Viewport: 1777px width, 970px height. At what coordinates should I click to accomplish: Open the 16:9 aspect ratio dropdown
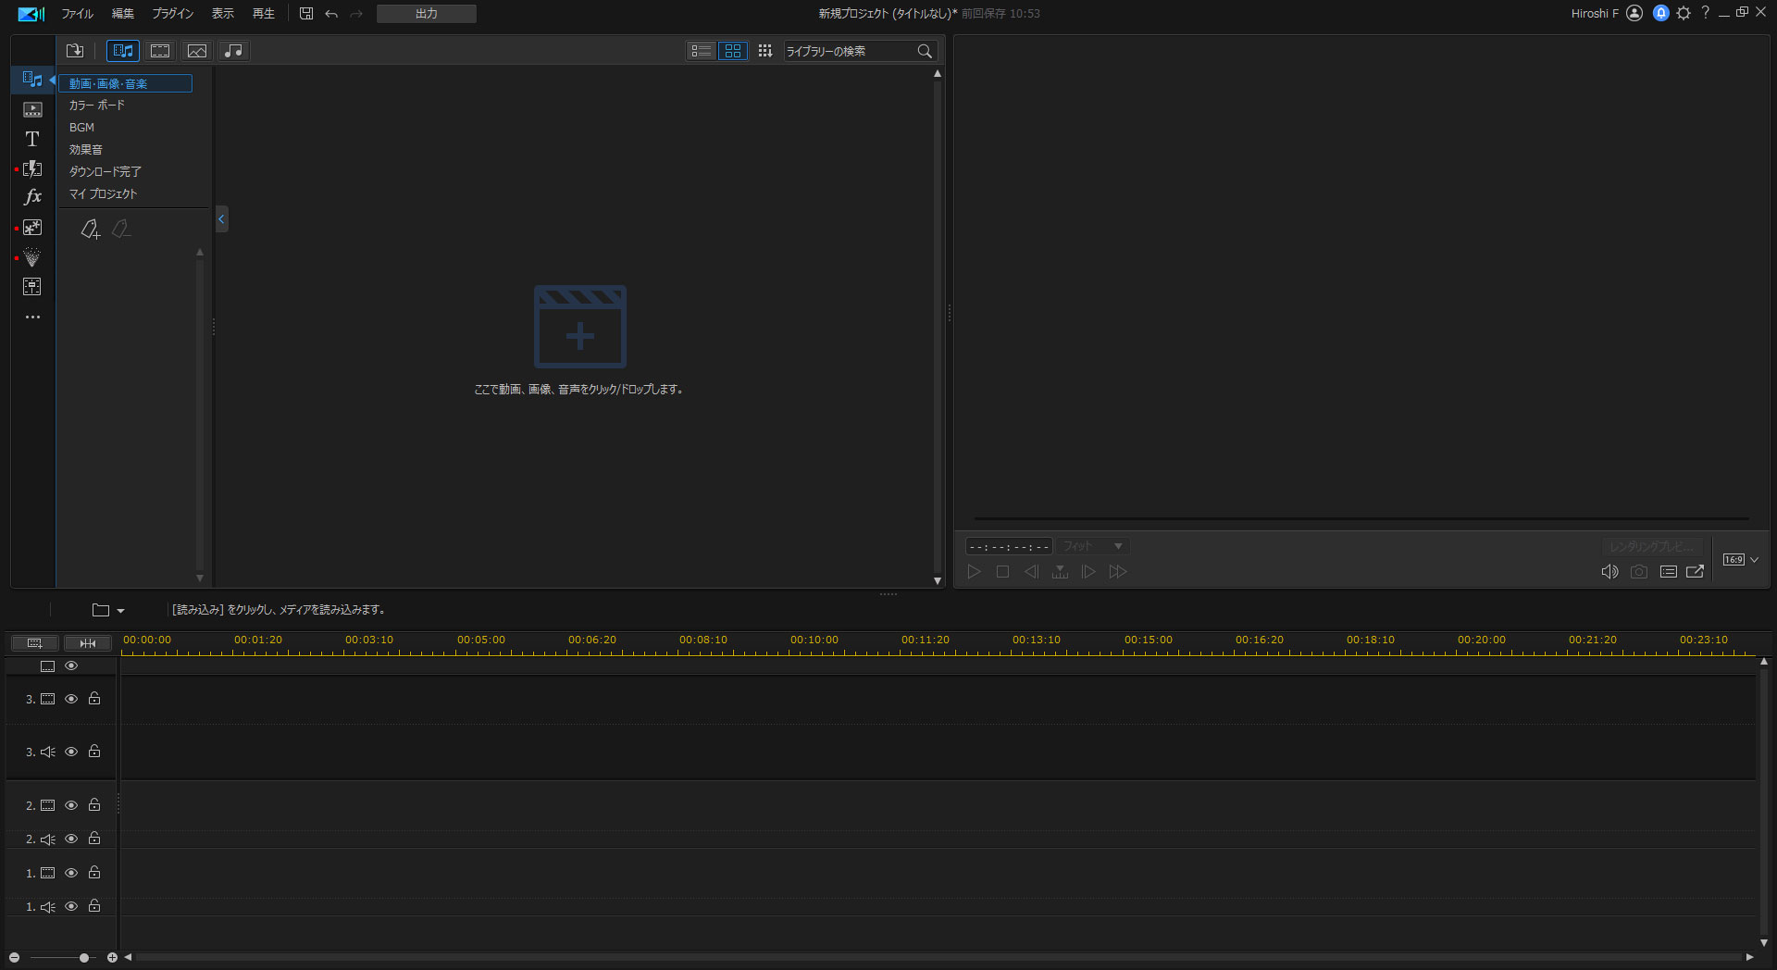tap(1741, 560)
